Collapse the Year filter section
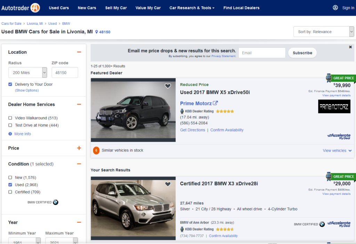This screenshot has width=356, height=244. click(79, 222)
